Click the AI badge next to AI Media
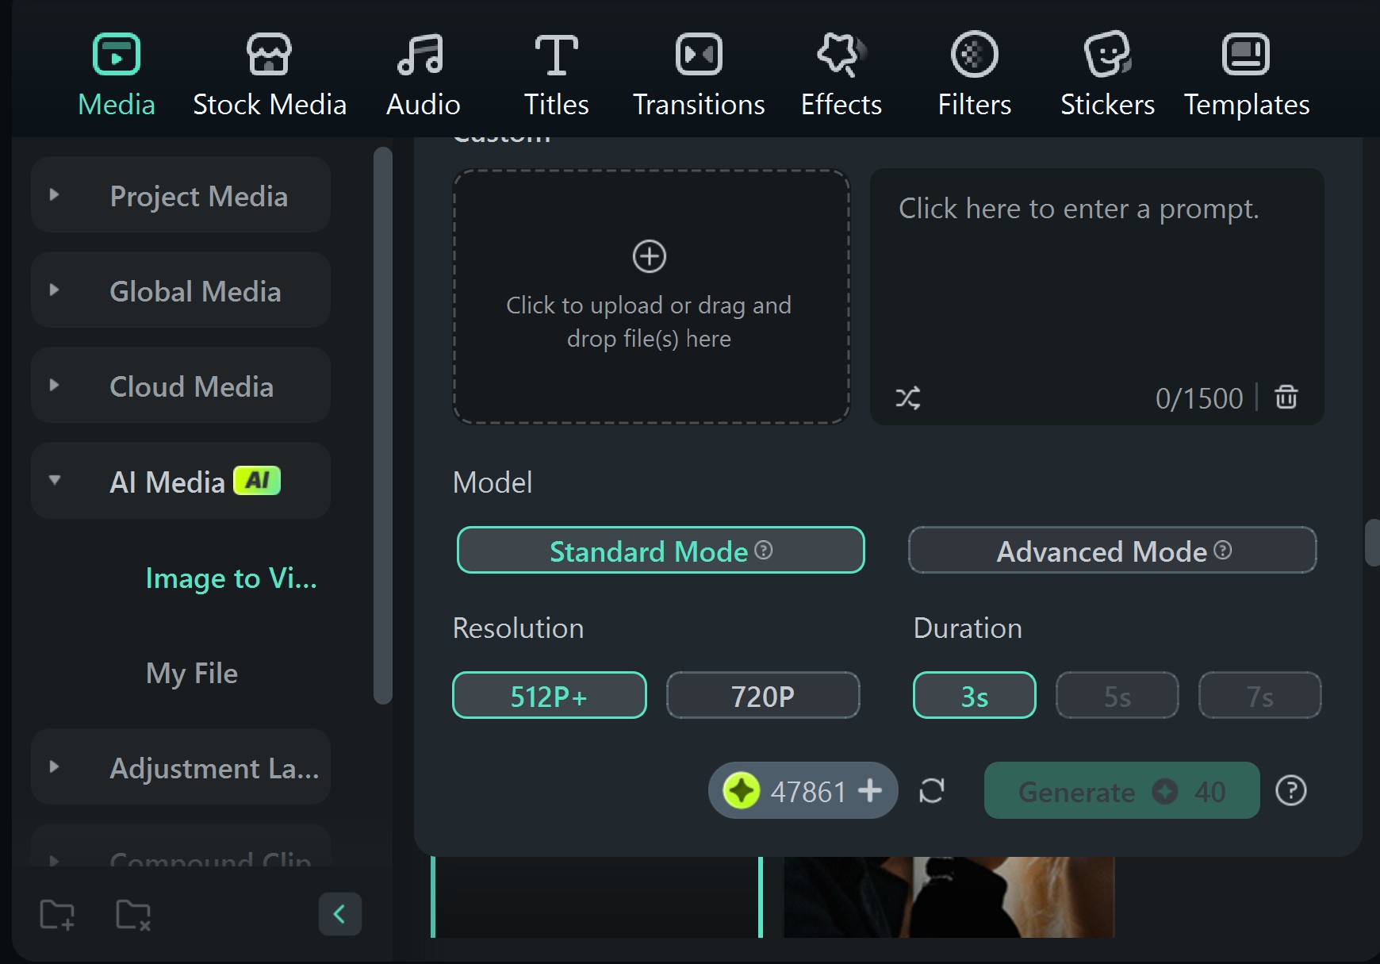This screenshot has height=964, width=1380. tap(257, 481)
